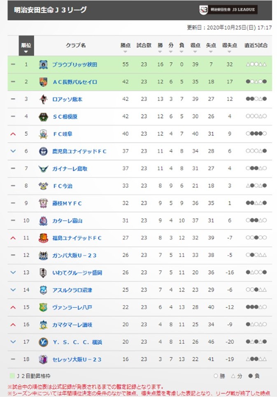Click the J3 League logo in header

click(x=228, y=9)
